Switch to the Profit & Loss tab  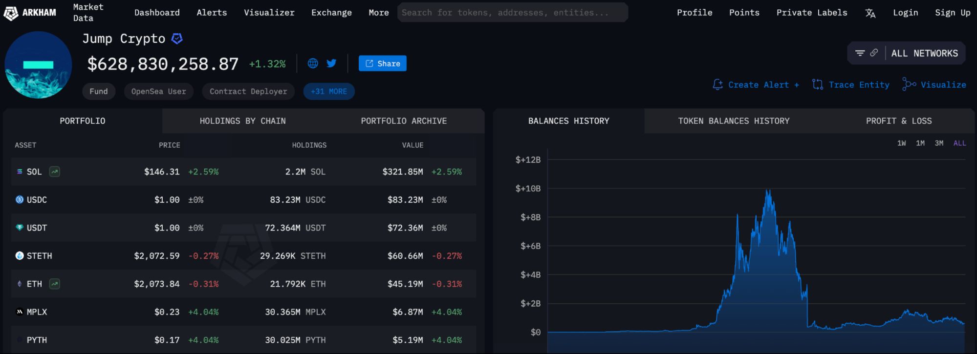[898, 121]
